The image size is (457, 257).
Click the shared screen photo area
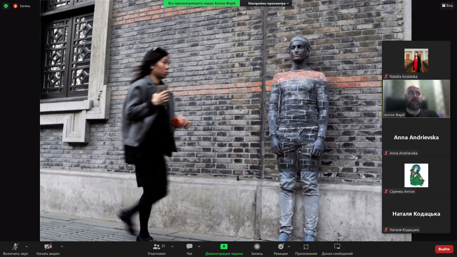226,120
